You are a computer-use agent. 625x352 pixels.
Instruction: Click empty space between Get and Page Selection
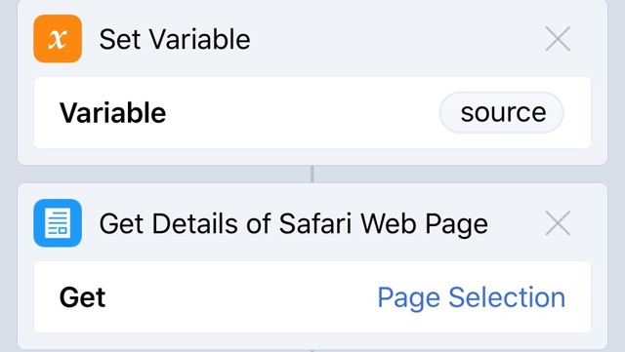pyautogui.click(x=241, y=297)
